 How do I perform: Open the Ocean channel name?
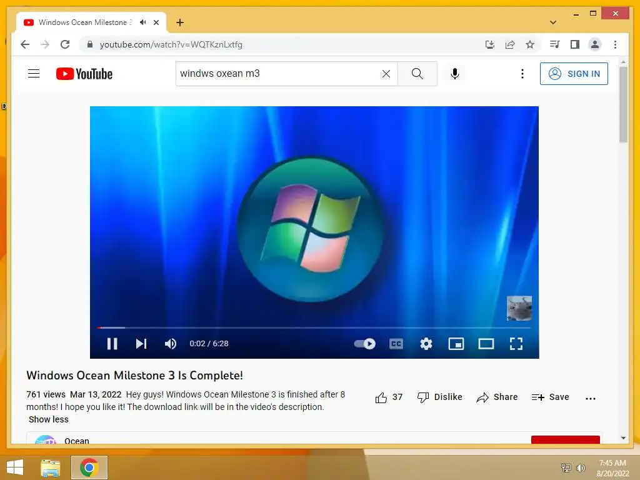76,441
